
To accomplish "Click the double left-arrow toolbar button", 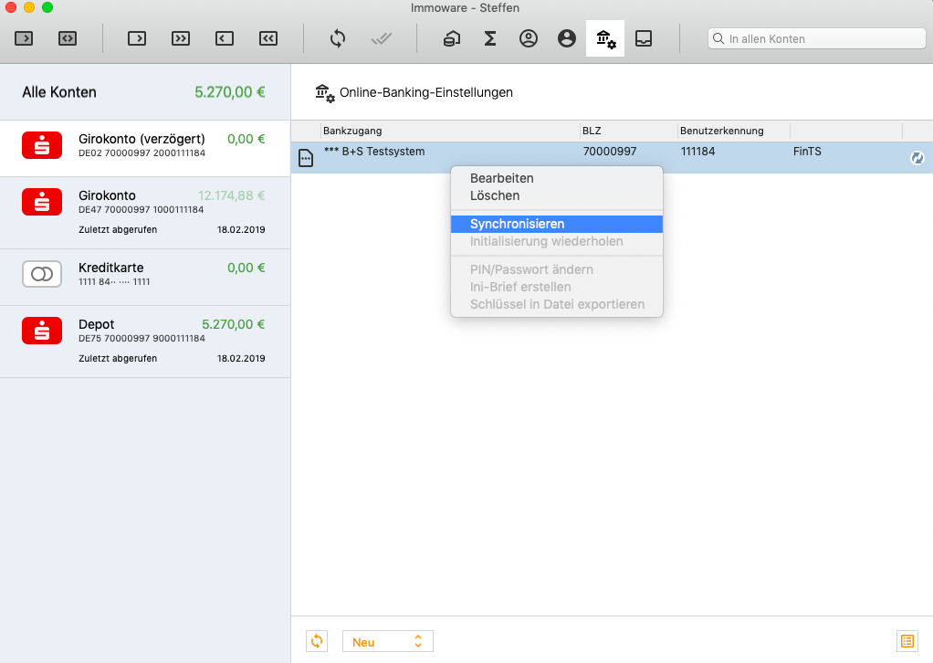I will point(268,38).
